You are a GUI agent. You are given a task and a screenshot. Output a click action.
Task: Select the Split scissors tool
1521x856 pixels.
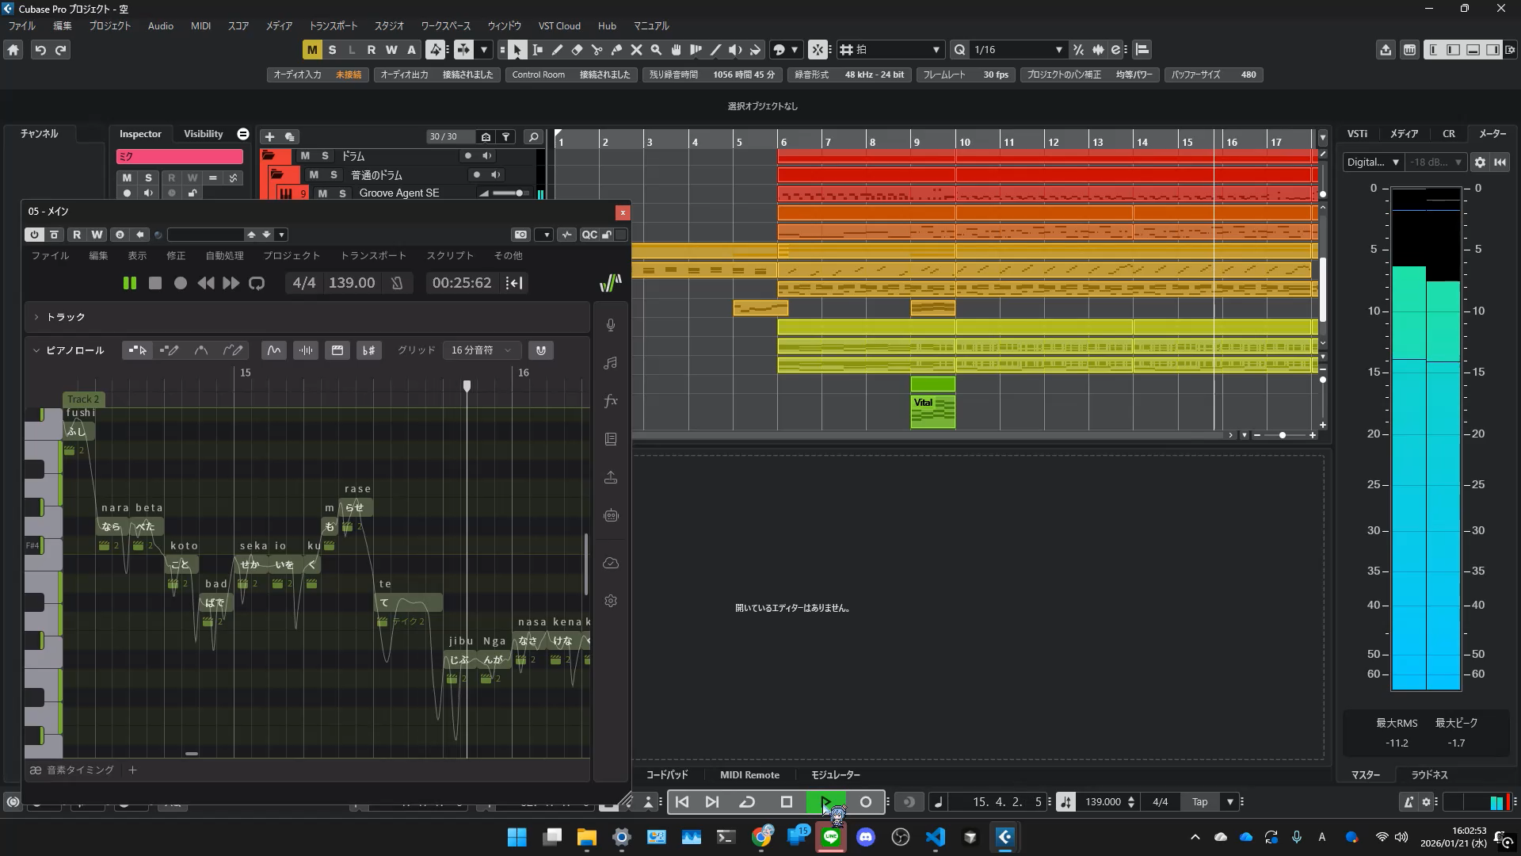(x=597, y=50)
